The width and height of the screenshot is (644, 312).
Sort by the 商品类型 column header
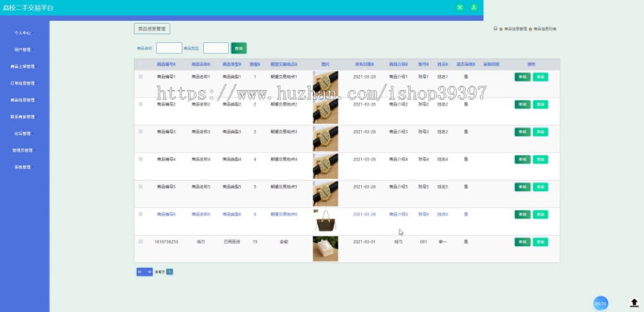[x=232, y=64]
